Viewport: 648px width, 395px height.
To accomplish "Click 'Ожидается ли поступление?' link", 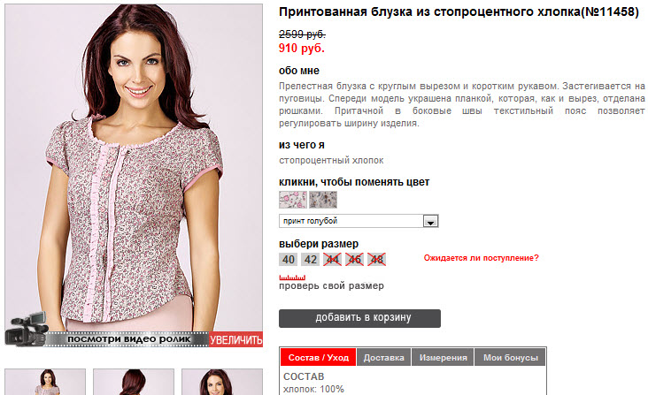I will coord(481,258).
